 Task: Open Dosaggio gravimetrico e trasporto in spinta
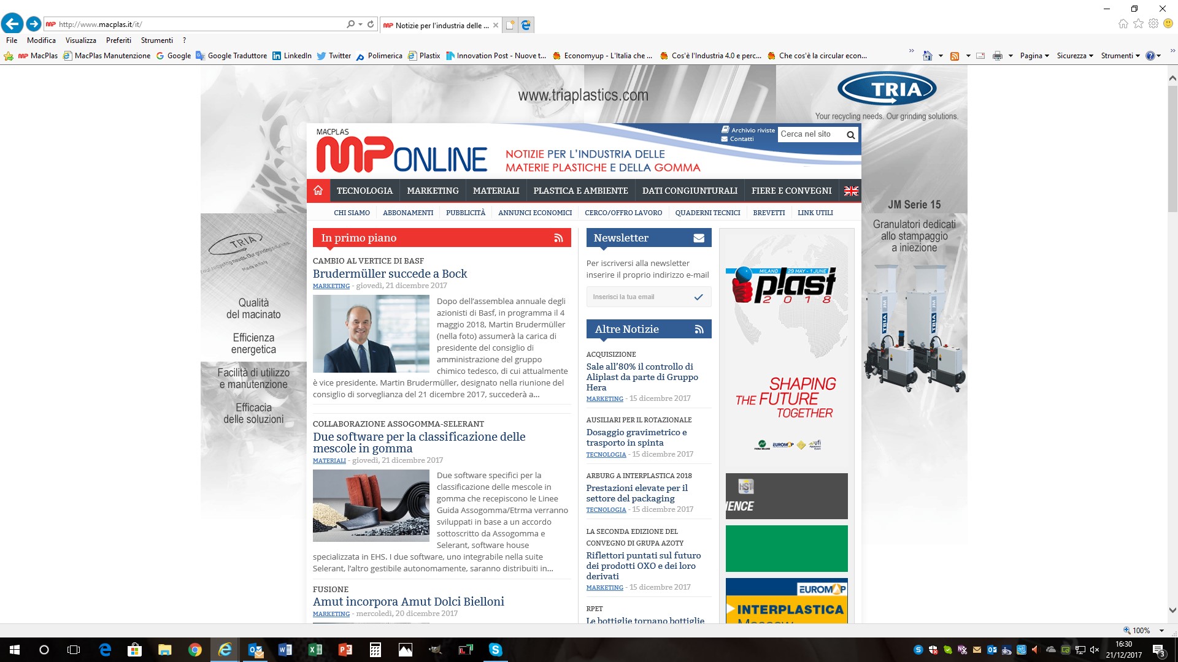pos(636,438)
